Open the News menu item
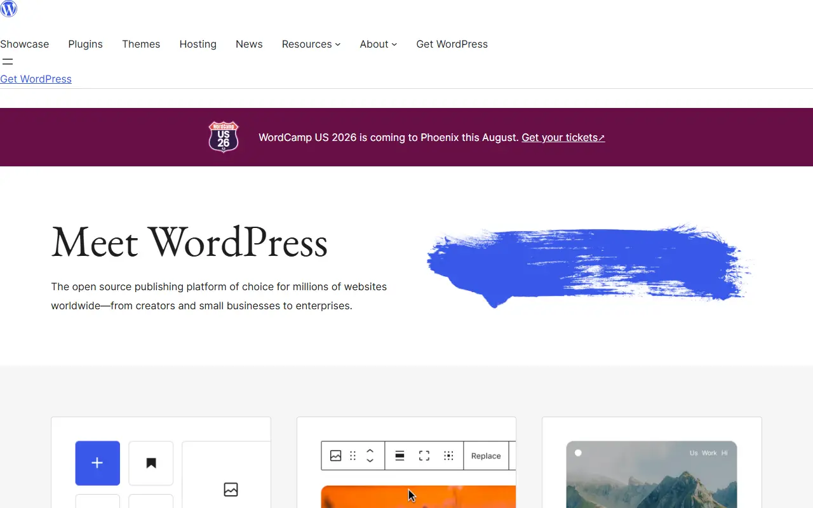The height and width of the screenshot is (508, 813). [x=249, y=44]
